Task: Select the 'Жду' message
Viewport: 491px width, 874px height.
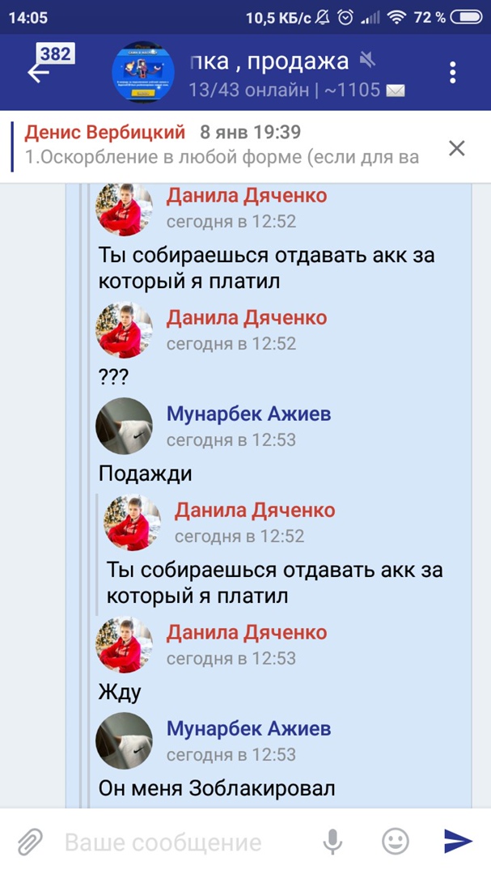Action: tap(120, 692)
